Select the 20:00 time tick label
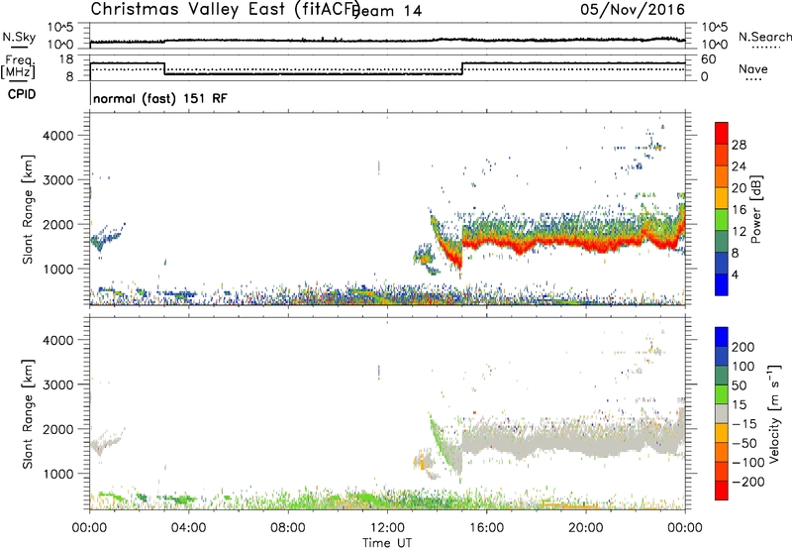 tap(585, 528)
